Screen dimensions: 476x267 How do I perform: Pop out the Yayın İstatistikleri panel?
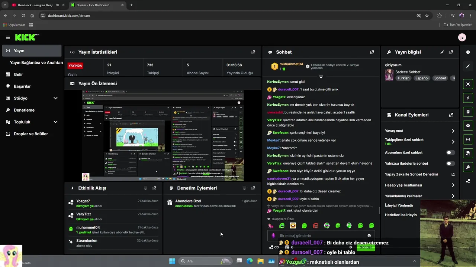pos(253,52)
